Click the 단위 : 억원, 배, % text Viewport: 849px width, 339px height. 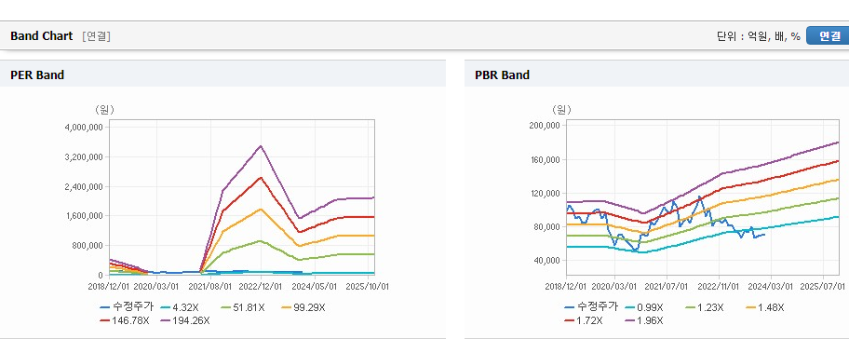758,36
